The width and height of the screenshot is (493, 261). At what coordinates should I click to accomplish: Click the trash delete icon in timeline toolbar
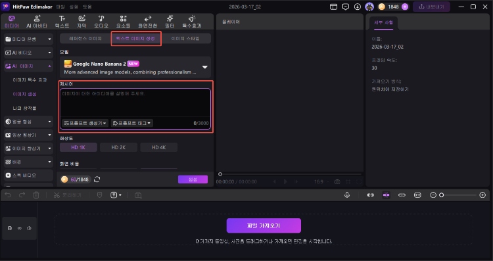[x=36, y=195]
